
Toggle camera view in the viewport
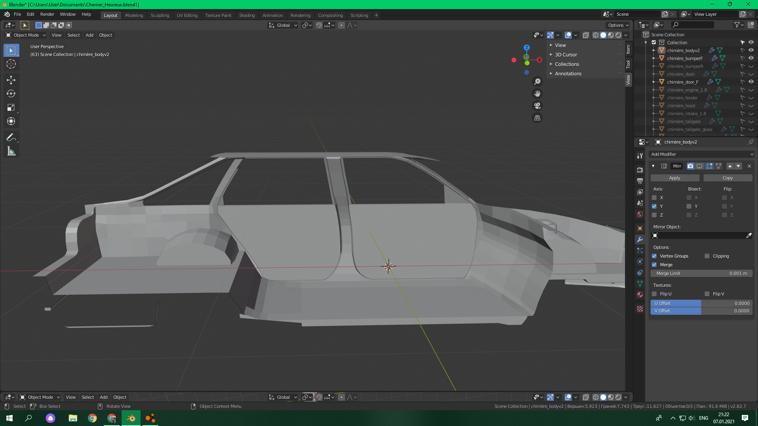pyautogui.click(x=537, y=106)
